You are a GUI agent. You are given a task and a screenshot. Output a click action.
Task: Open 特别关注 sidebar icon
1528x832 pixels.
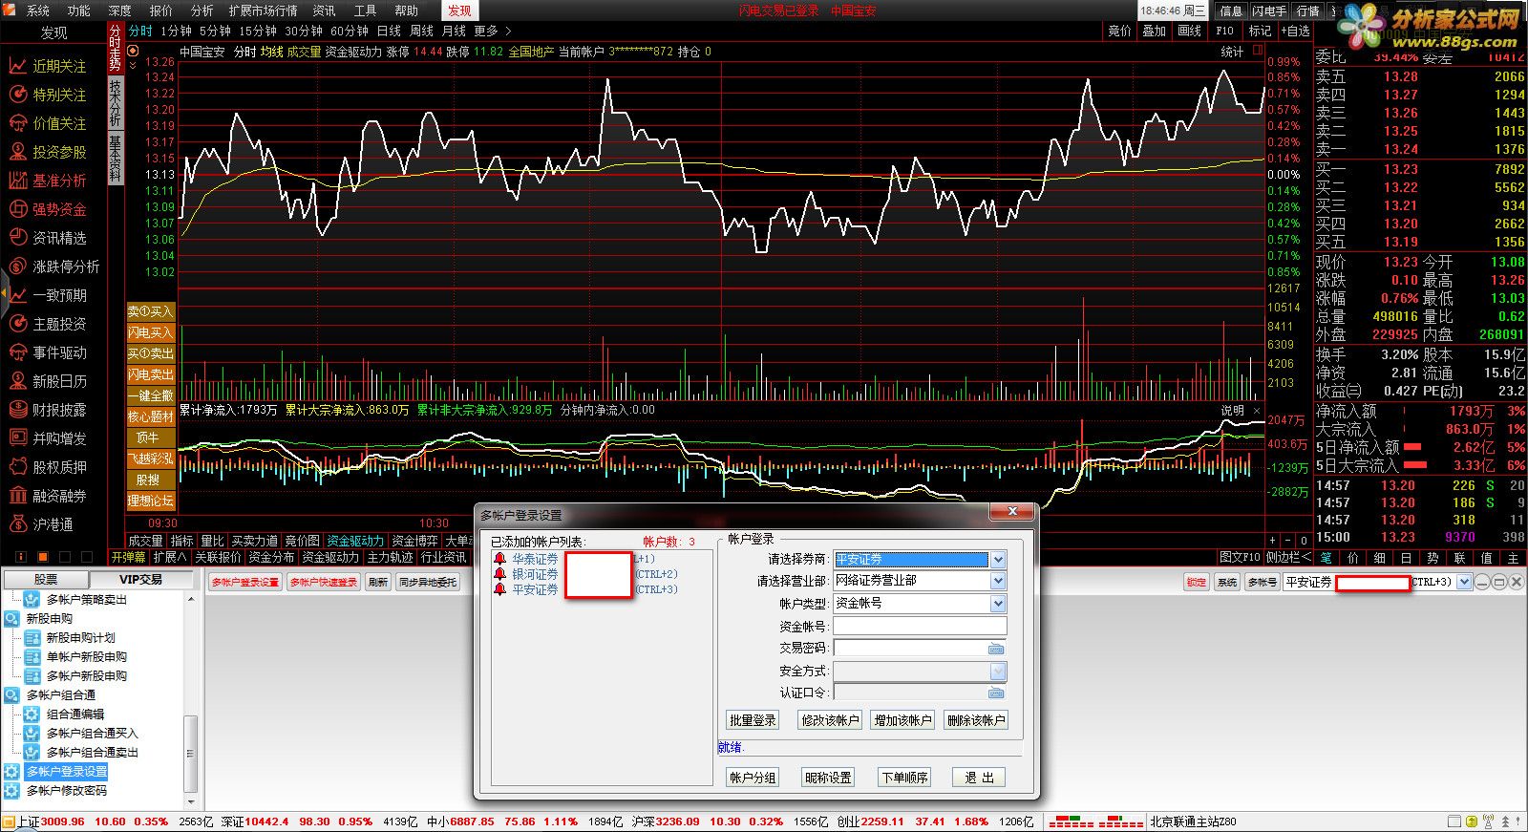[x=17, y=95]
